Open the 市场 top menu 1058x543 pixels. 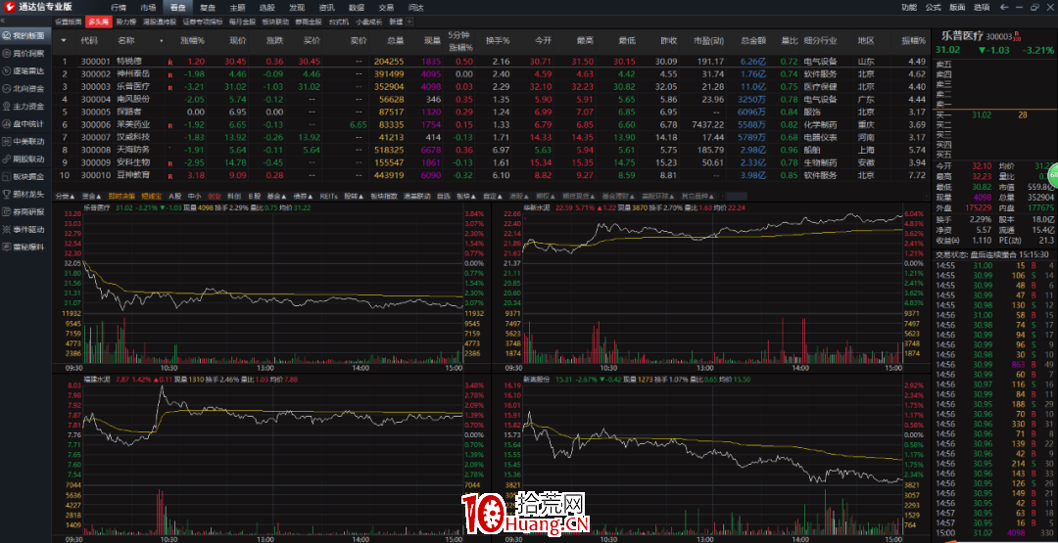pos(148,8)
